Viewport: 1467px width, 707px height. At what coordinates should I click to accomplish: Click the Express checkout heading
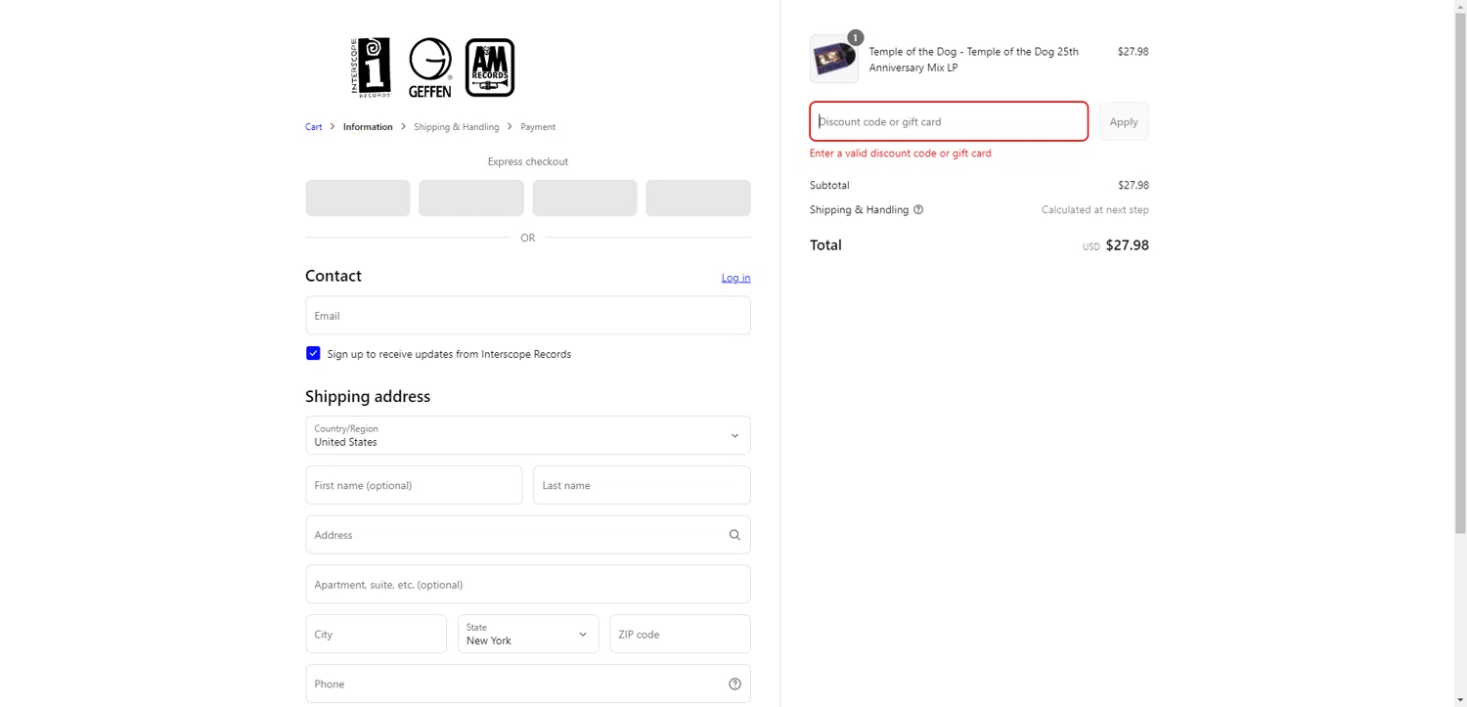tap(528, 161)
